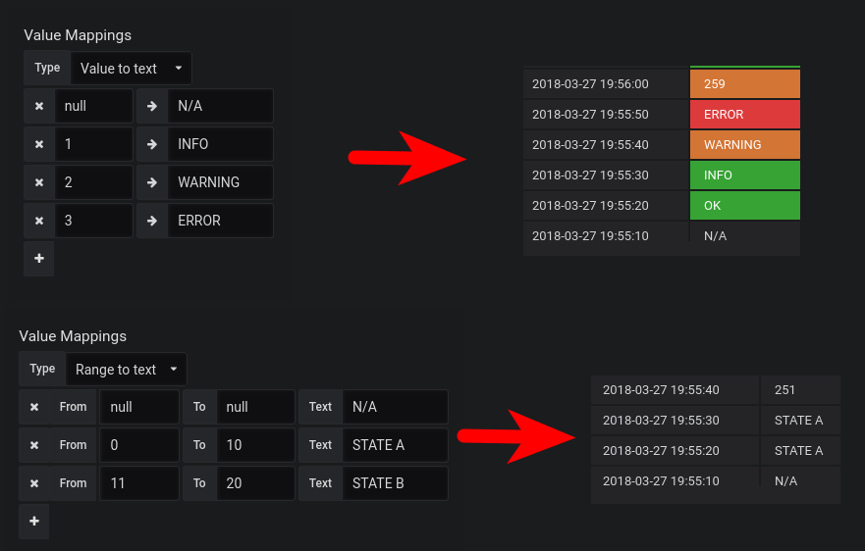Remove the null range mapping row

(34, 407)
